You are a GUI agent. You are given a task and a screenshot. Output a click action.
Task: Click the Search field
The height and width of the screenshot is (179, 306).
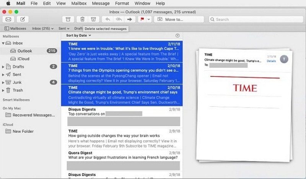(x=256, y=19)
